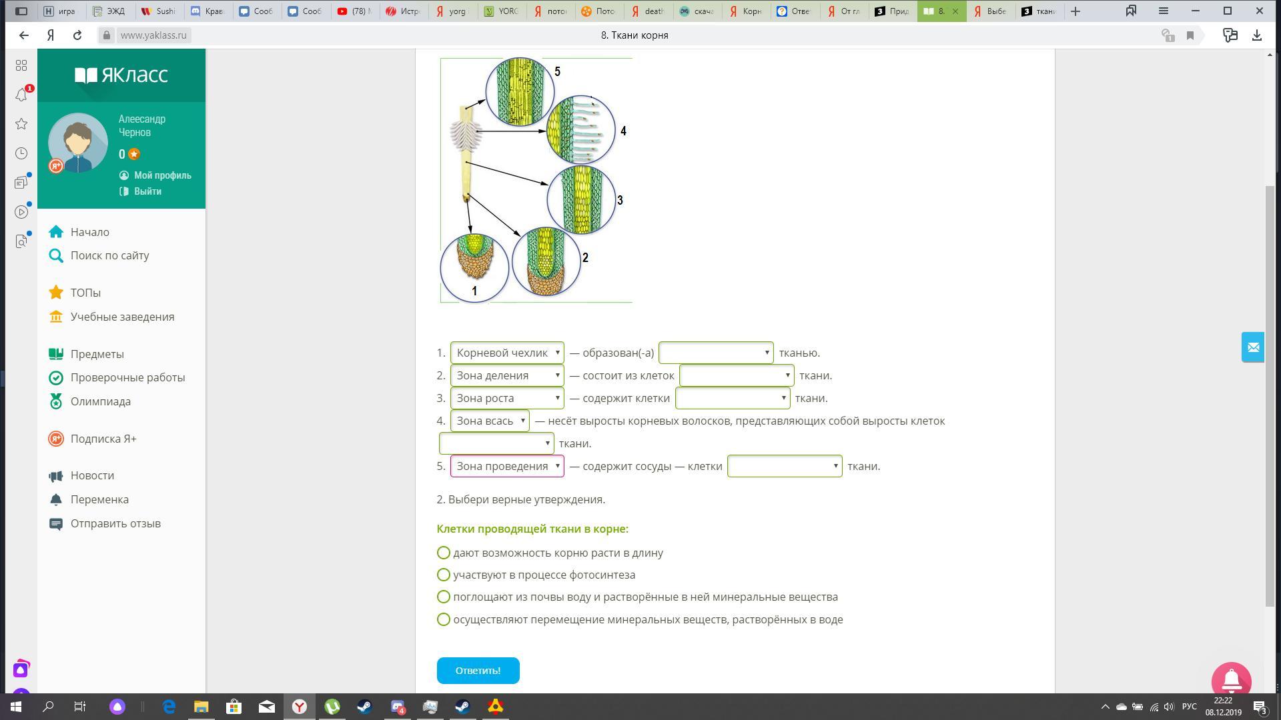
Task: Click the root zones diagram image
Action: tap(536, 180)
